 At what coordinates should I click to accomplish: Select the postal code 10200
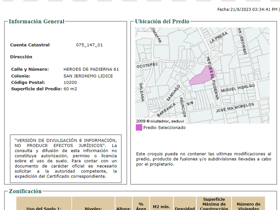coord(70,82)
